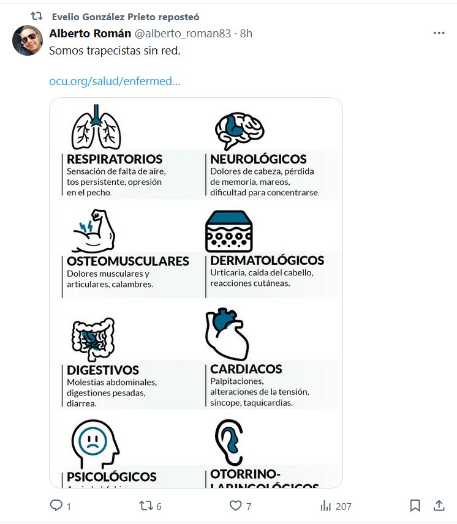This screenshot has width=457, height=524.
Task: Open the ocu.org/salud link
Action: click(x=115, y=81)
